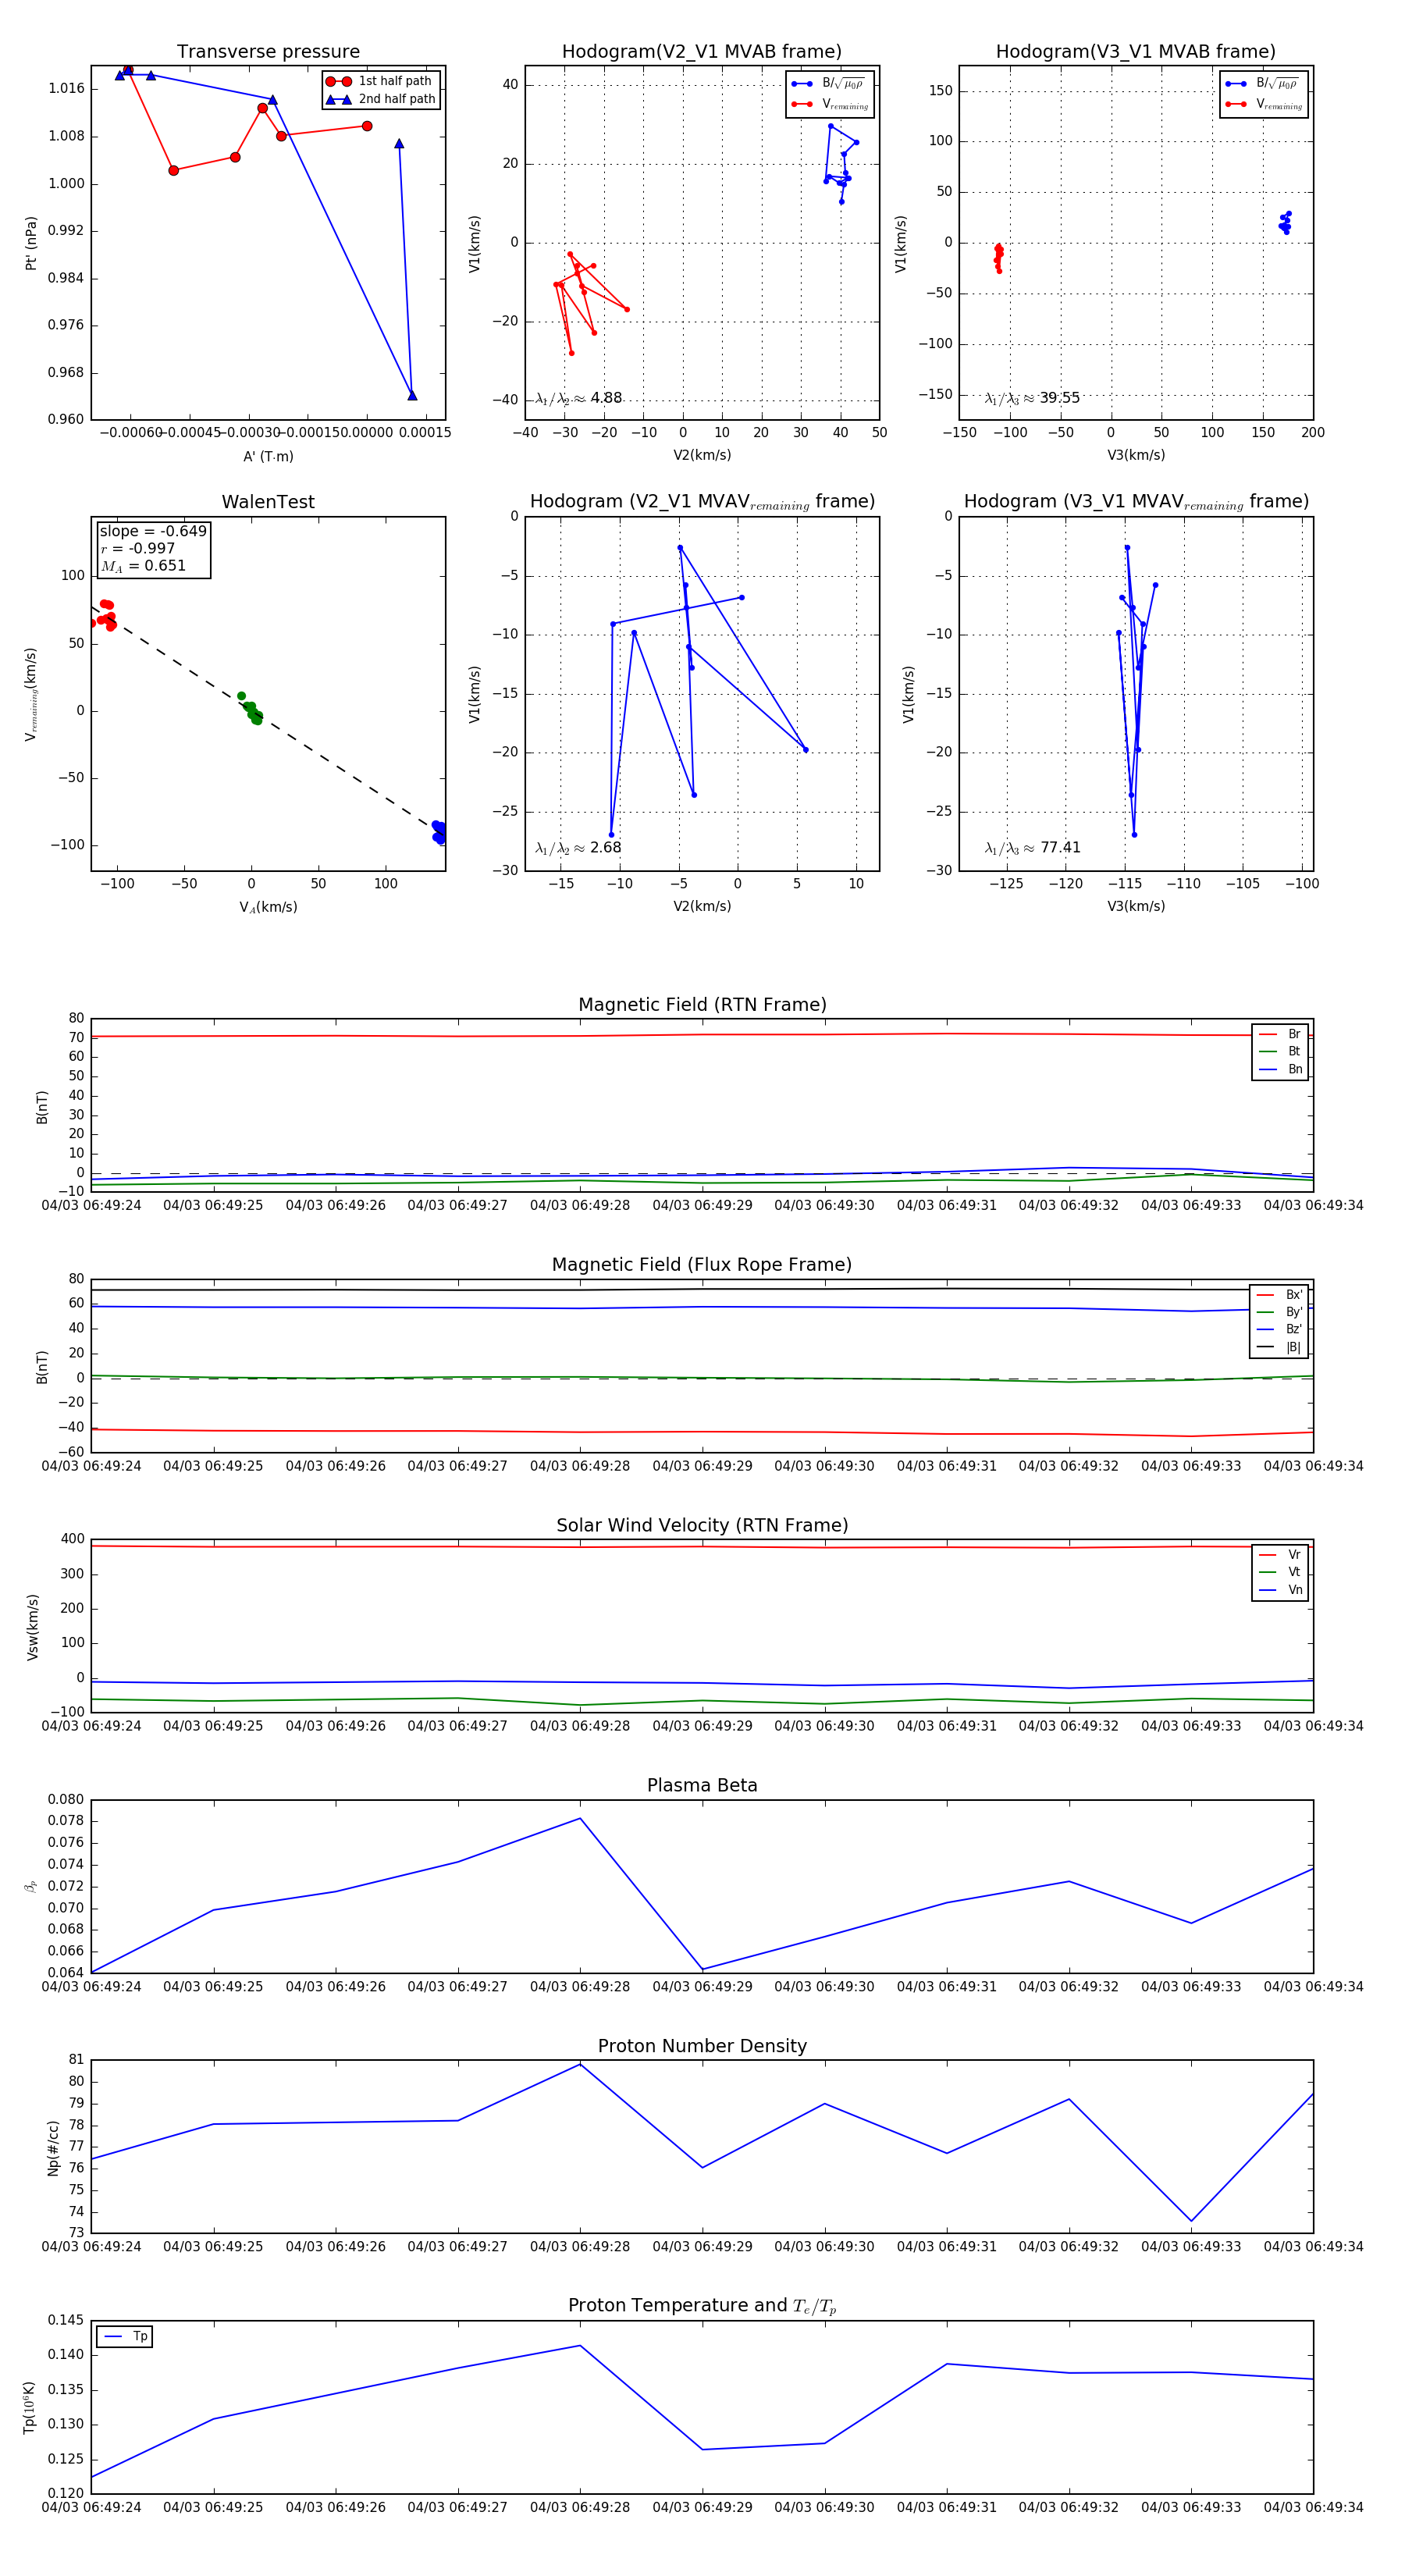Click the "WalenTest" plot title
This screenshot has width=1405, height=2576.
coord(268,502)
